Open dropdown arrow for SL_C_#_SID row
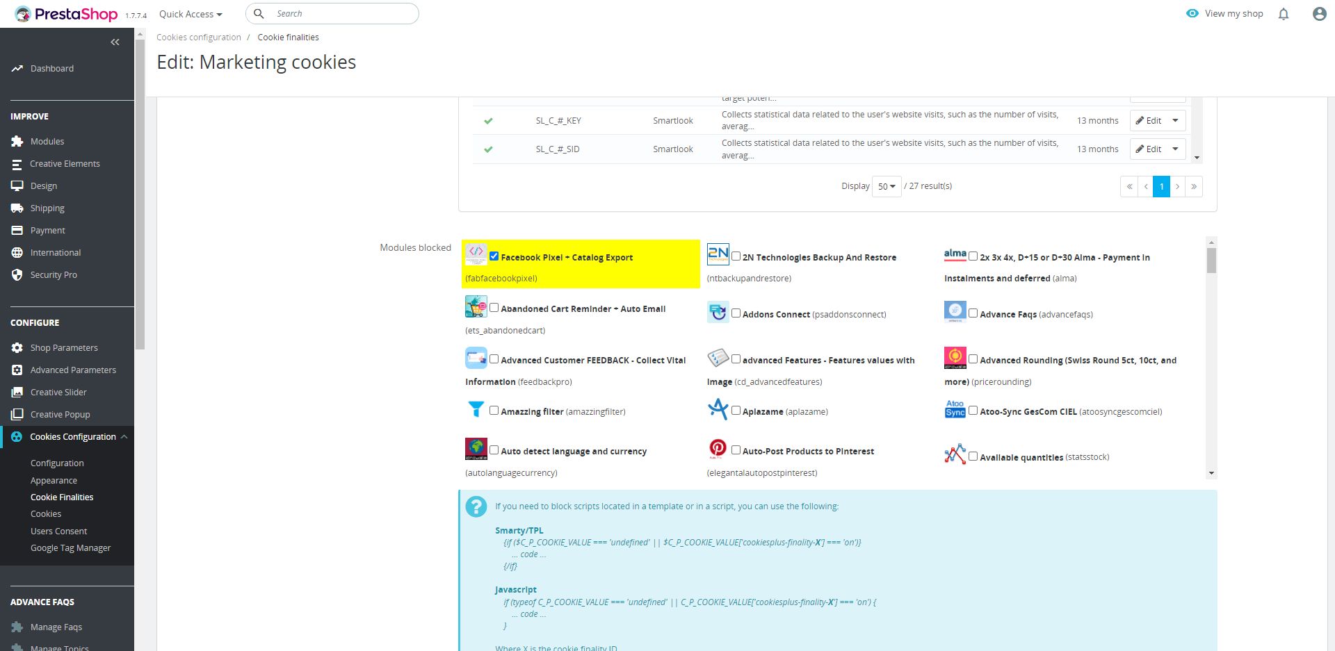This screenshot has height=651, width=1335. 1176,149
